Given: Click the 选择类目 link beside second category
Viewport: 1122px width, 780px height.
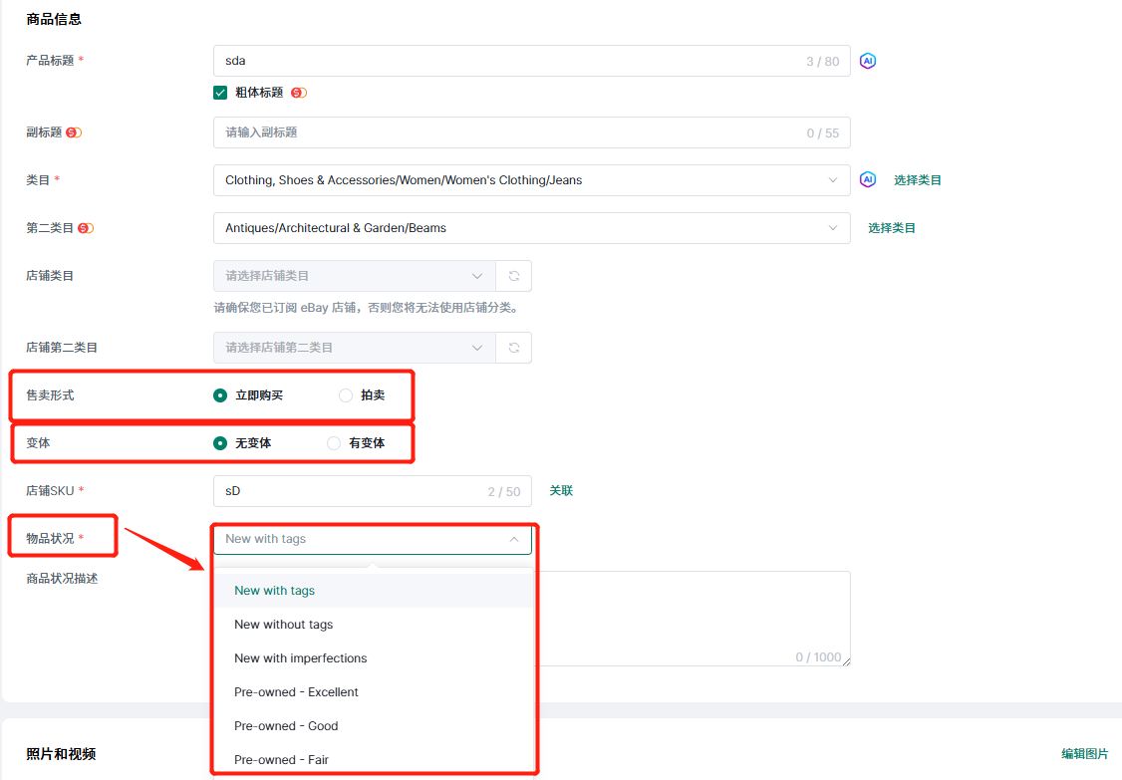Looking at the screenshot, I should coord(891,228).
